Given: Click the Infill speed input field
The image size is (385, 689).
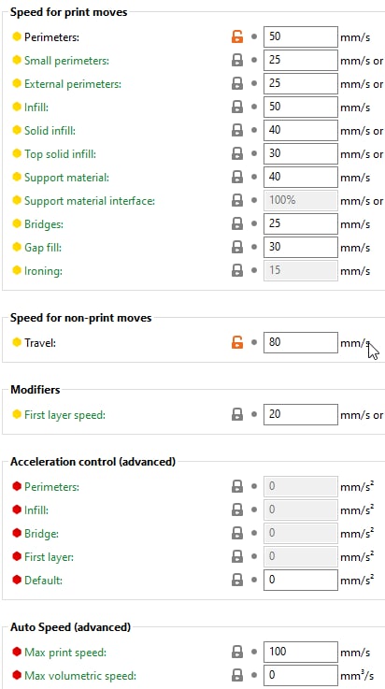Looking at the screenshot, I should coord(301,107).
